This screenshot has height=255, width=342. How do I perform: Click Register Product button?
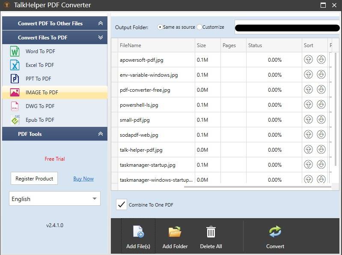click(34, 179)
